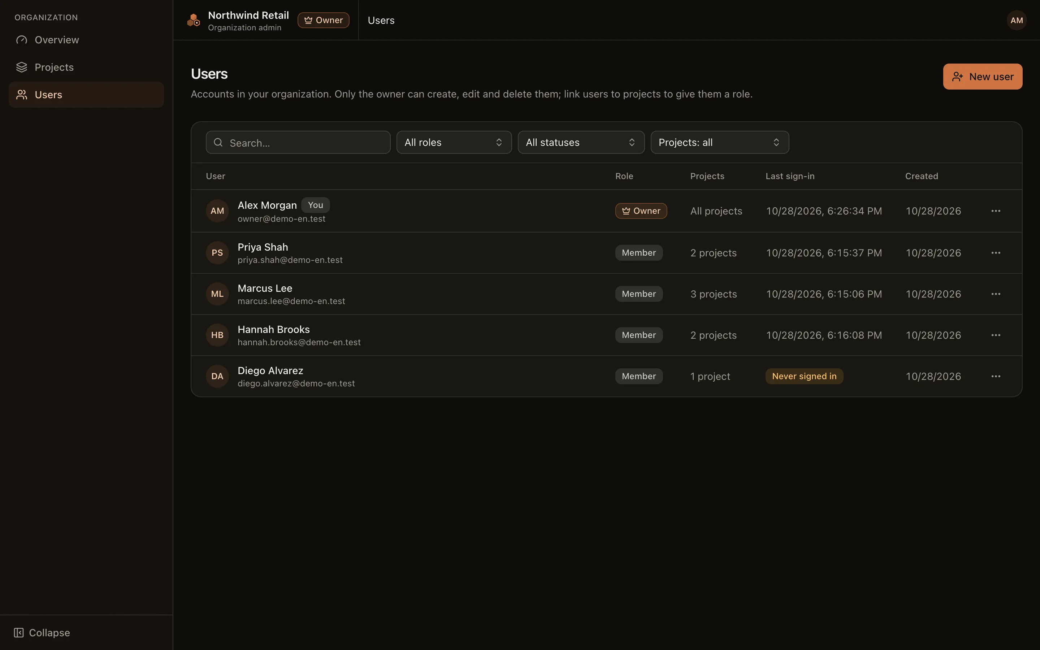Collapse the sidebar

pyautogui.click(x=42, y=633)
